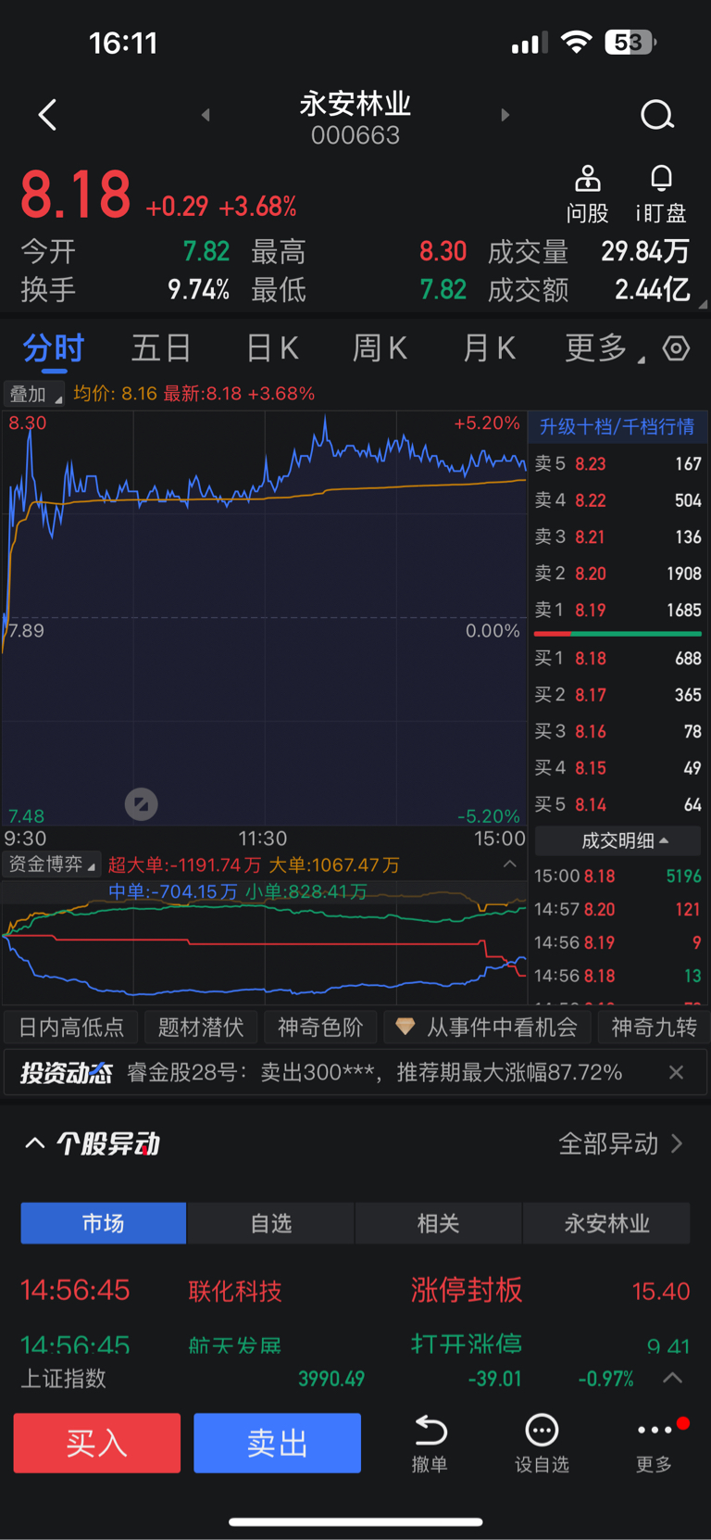
Task: Tap the battery indicator in status bar
Action: coord(630,42)
